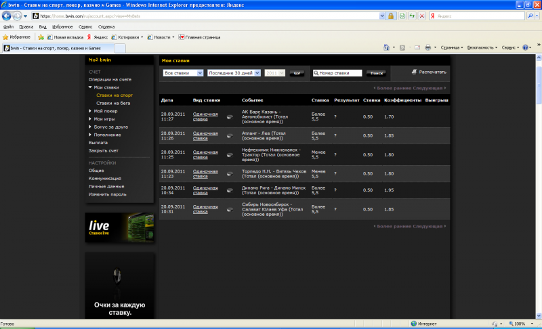Click the live Ставки live banner
Image resolution: width=542 pixels, height=329 pixels.
[x=120, y=227]
